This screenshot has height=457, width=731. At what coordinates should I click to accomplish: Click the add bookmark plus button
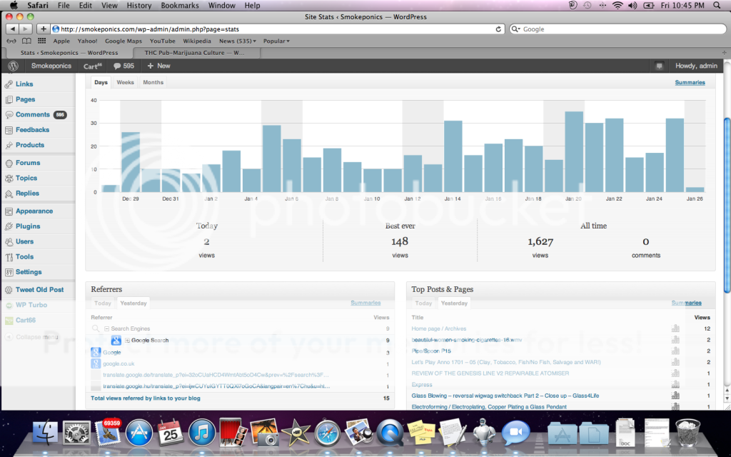click(43, 29)
